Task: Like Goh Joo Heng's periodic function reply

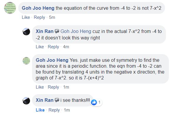Action: click(x=40, y=87)
